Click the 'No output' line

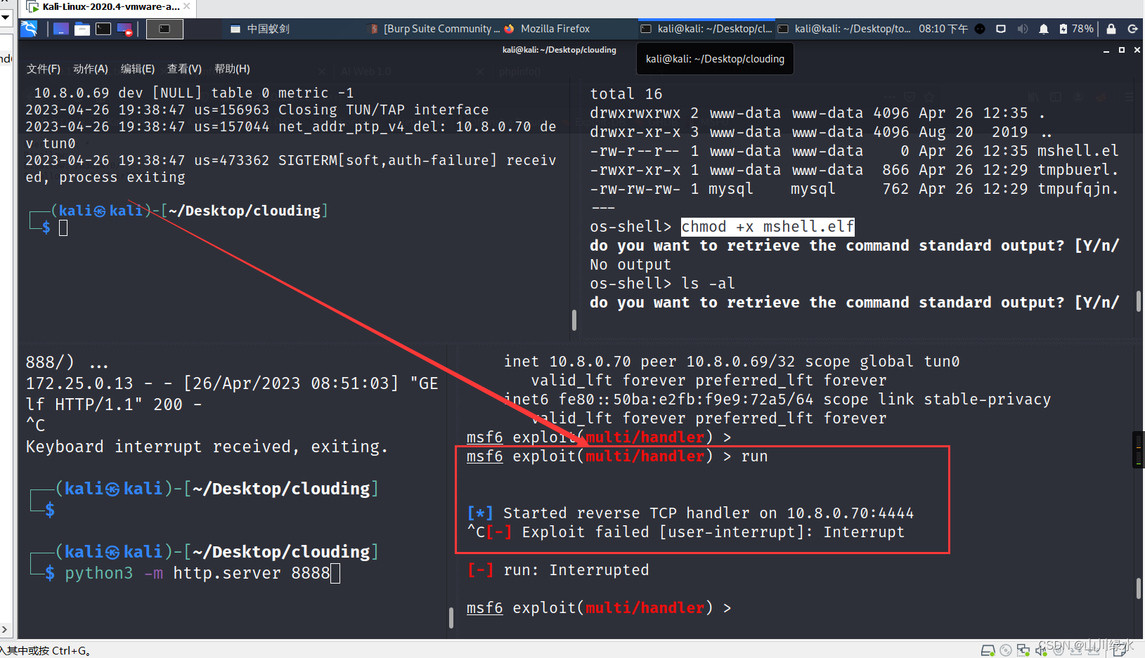coord(630,265)
